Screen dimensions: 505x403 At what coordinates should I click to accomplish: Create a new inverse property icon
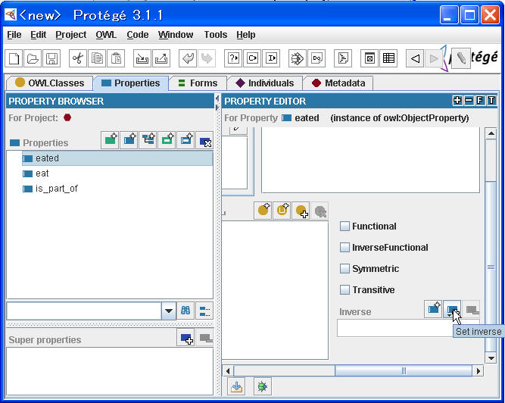click(x=433, y=308)
